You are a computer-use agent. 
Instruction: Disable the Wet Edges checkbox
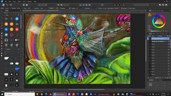(x=121, y=8)
